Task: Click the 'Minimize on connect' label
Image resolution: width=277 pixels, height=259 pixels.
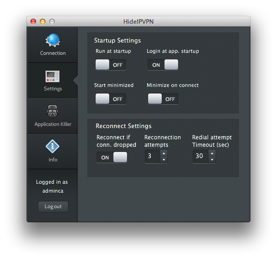Action: coord(172,85)
